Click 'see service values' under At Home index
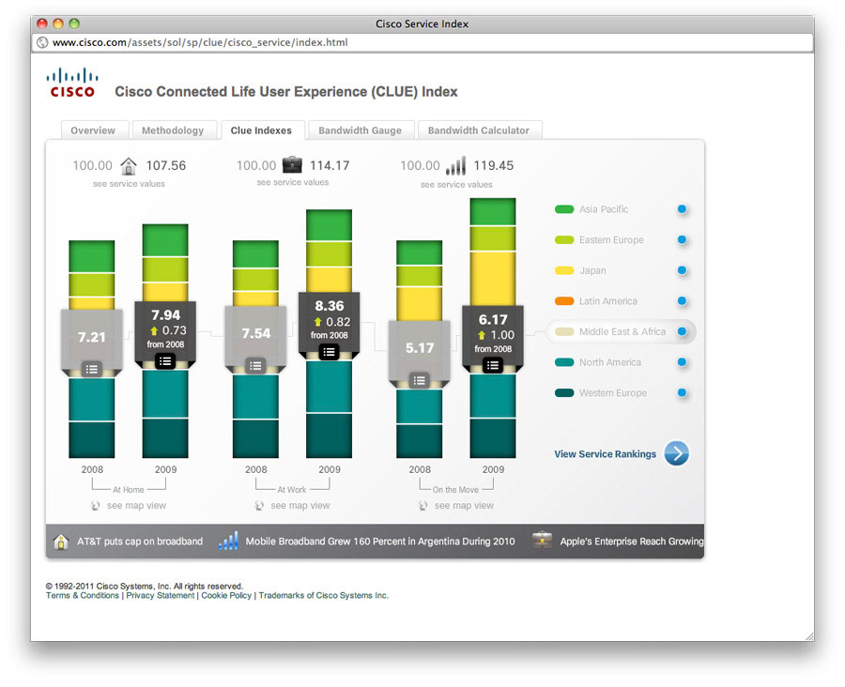The image size is (845, 687). (x=129, y=184)
